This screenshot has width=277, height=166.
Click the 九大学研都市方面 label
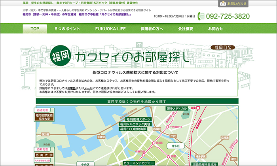42,160
